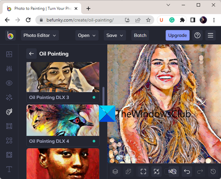221x179 pixels.
Task: Click the shrink-to-center zoom icon
Action: point(157,171)
